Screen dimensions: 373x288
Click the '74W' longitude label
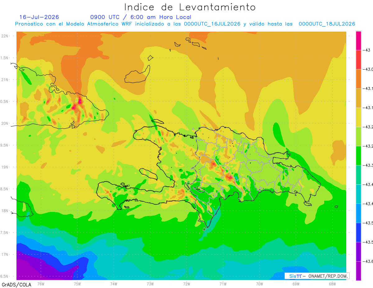(x=114, y=284)
